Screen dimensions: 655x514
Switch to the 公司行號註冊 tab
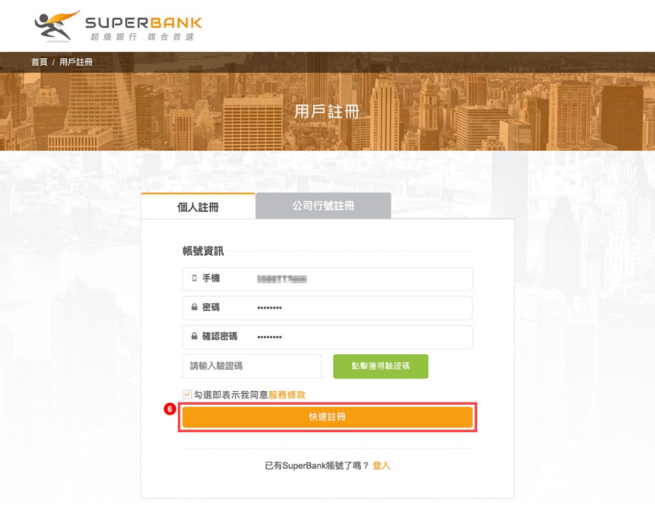pyautogui.click(x=323, y=205)
